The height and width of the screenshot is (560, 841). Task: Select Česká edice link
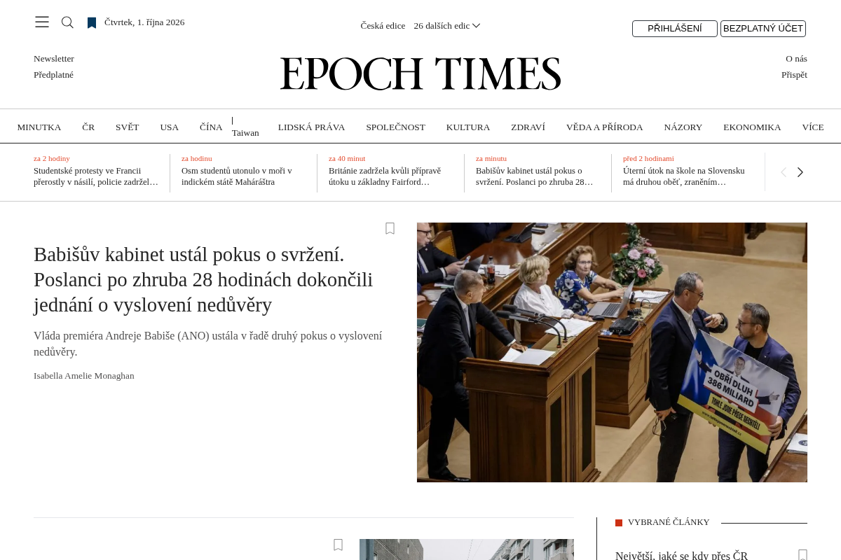pos(383,26)
